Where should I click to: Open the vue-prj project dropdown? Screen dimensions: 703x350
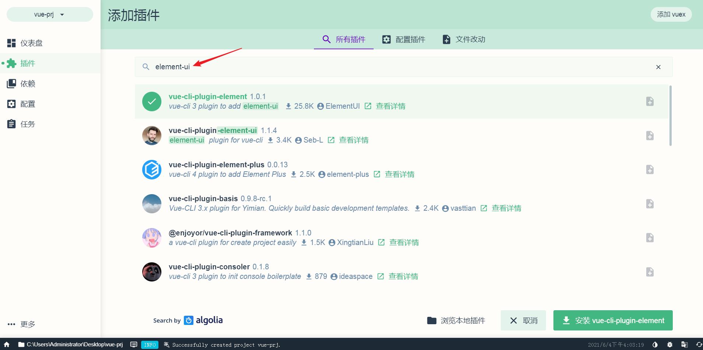point(50,14)
